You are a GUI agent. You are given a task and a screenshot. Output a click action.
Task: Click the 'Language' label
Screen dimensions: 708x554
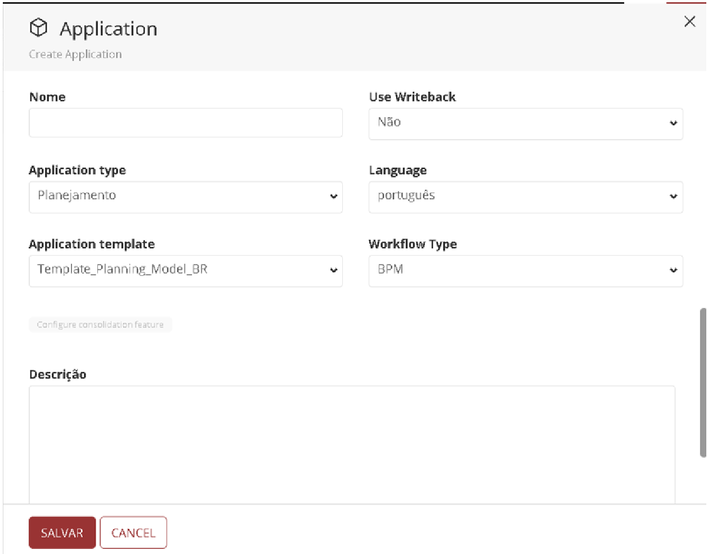click(x=398, y=171)
